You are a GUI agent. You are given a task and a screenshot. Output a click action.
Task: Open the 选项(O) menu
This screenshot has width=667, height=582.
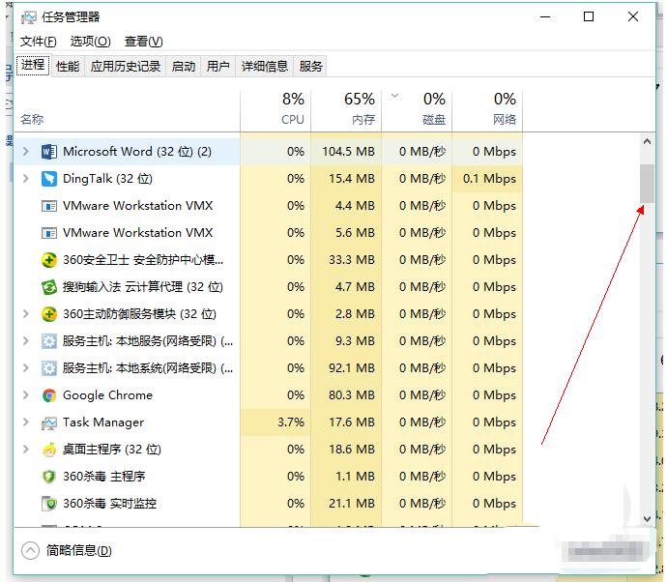click(x=90, y=42)
